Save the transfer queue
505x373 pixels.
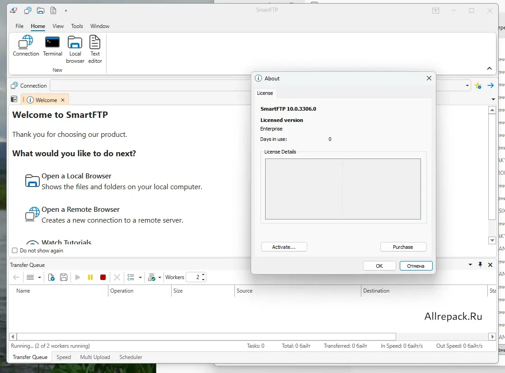(64, 277)
